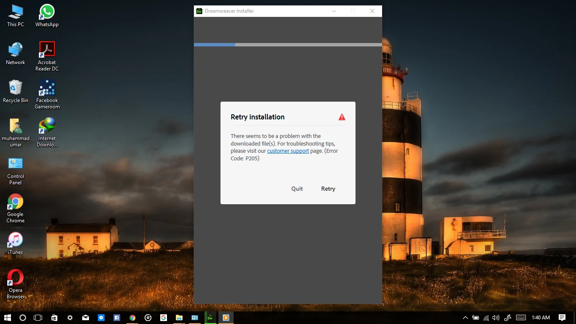Screen dimensions: 576x324
Task: Select the Control Panel desktop icon
Action: tap(16, 170)
